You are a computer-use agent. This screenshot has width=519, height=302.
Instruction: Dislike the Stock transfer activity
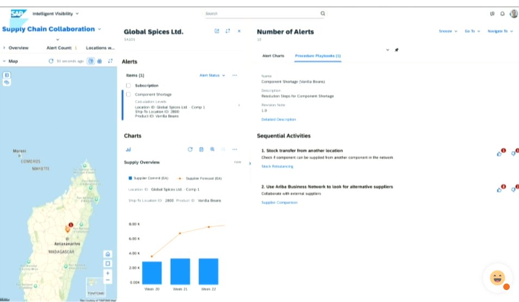coord(514,154)
